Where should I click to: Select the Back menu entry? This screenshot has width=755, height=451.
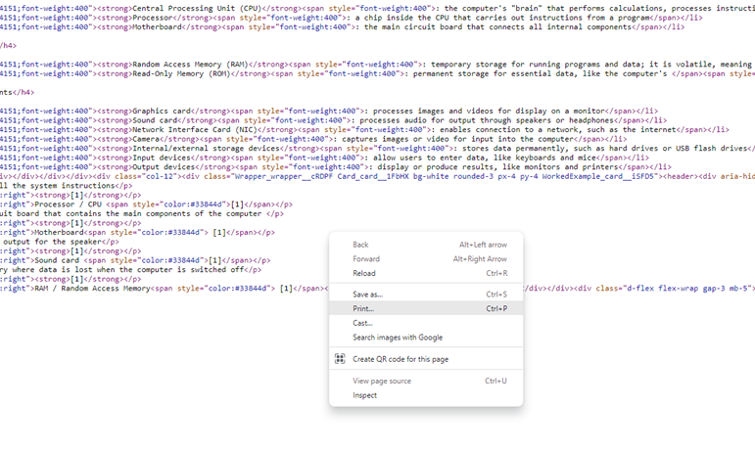tap(360, 245)
